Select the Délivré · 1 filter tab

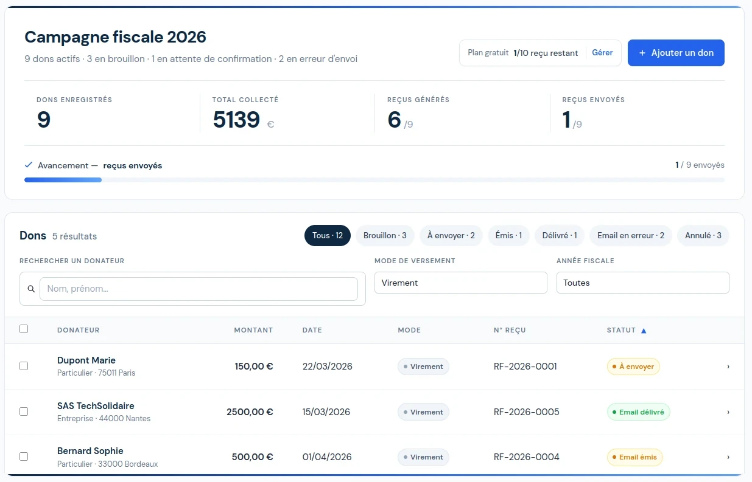pos(560,235)
